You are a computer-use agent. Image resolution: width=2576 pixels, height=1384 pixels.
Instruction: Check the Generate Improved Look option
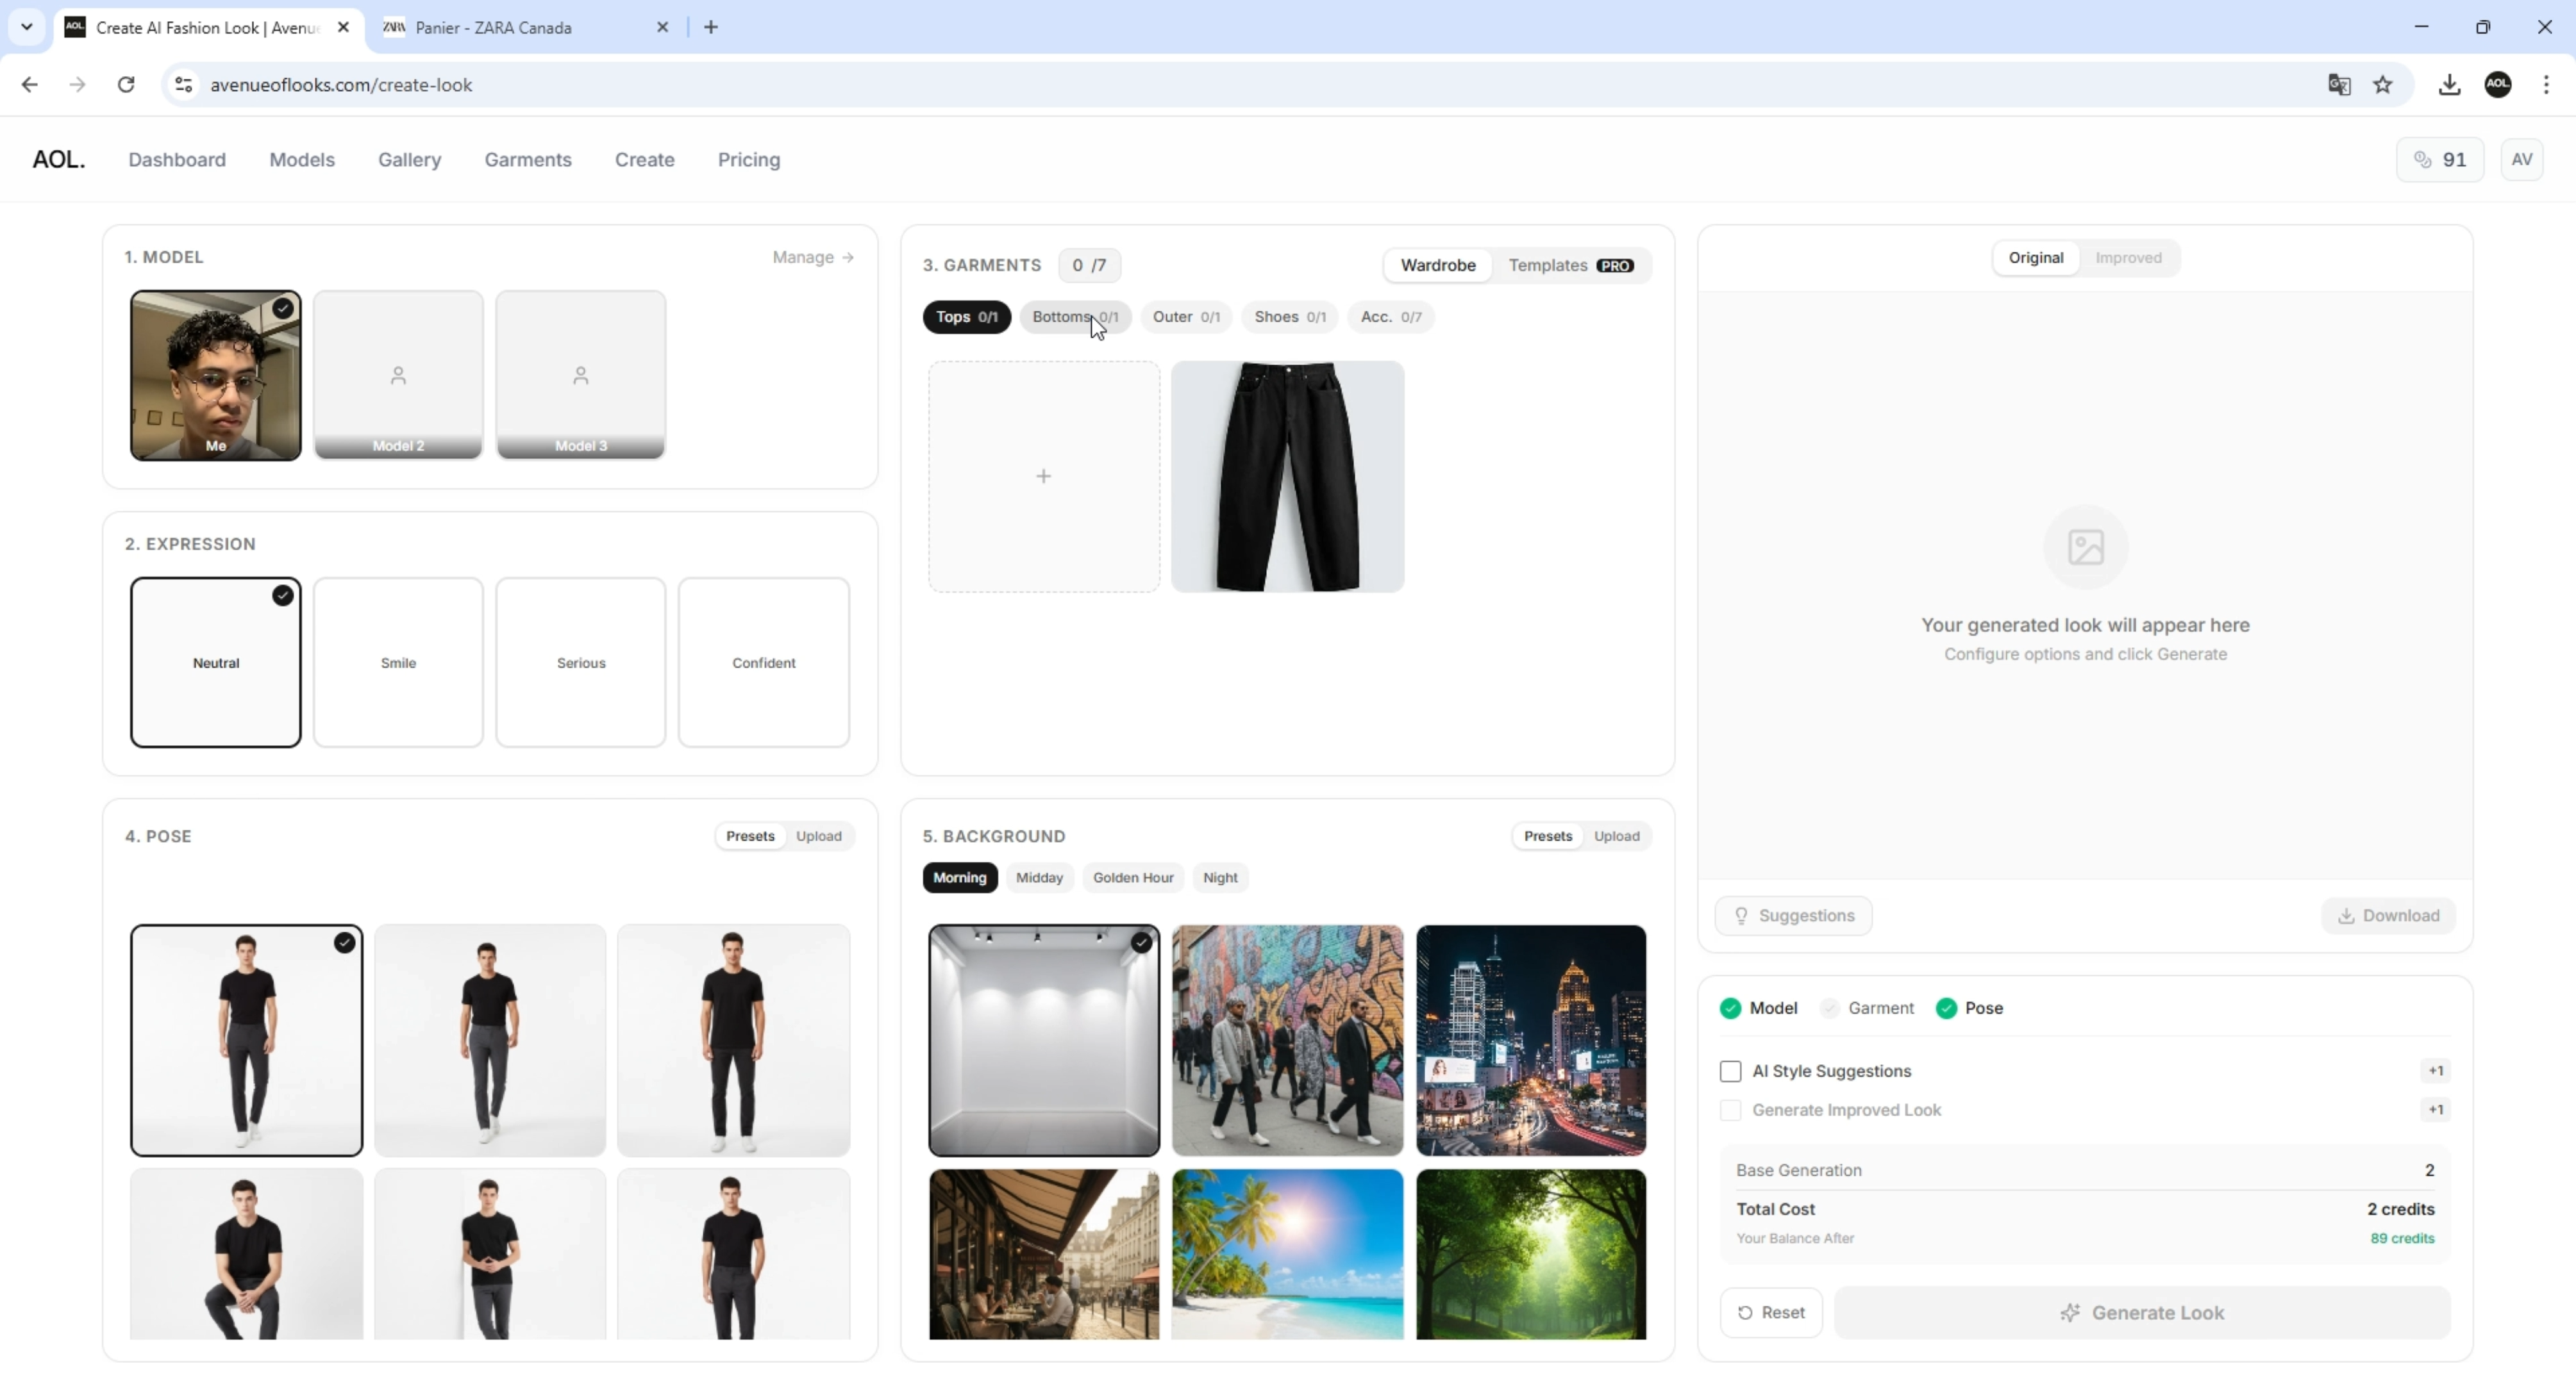click(1730, 1110)
